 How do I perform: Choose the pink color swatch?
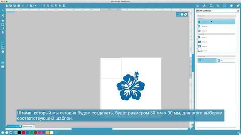pos(40,132)
